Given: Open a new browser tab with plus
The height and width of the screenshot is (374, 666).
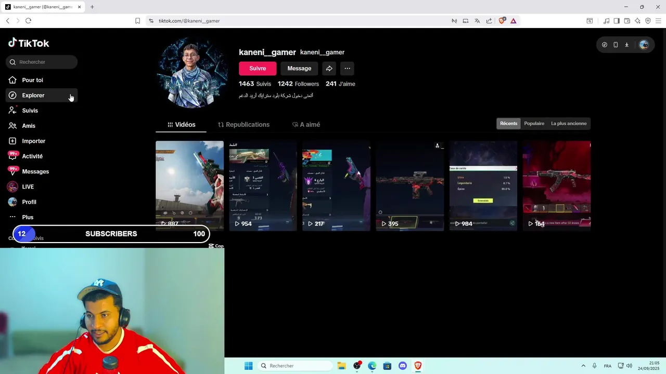Looking at the screenshot, I should (x=92, y=7).
